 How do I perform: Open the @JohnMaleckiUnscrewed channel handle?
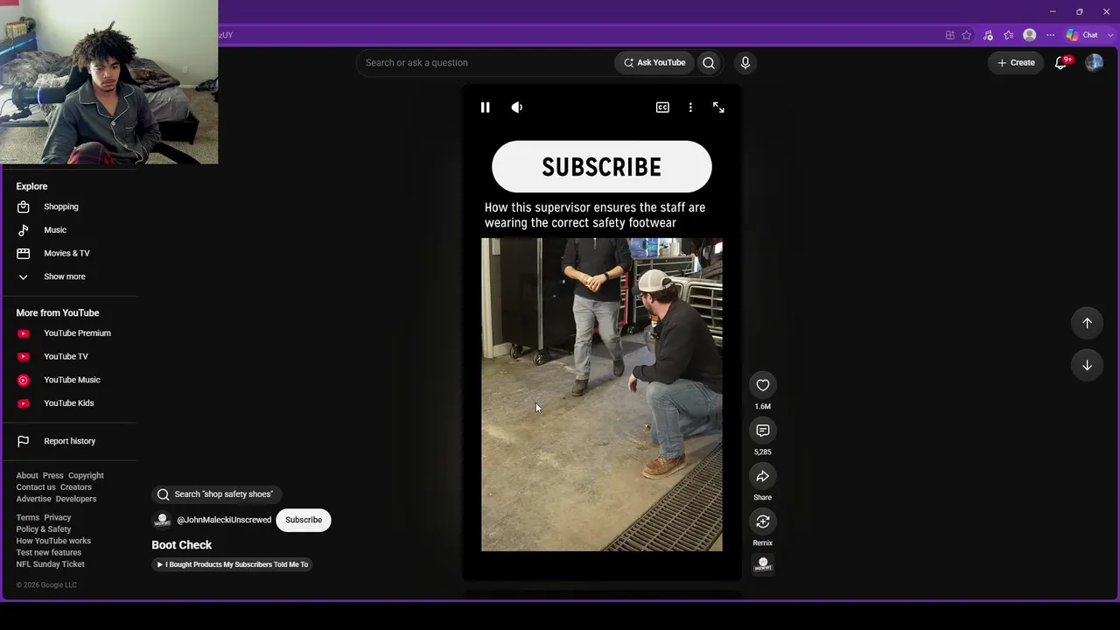224,520
